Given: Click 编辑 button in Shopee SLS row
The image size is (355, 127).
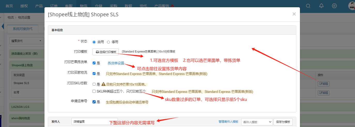Looking at the screenshot, I should coord(323,84).
